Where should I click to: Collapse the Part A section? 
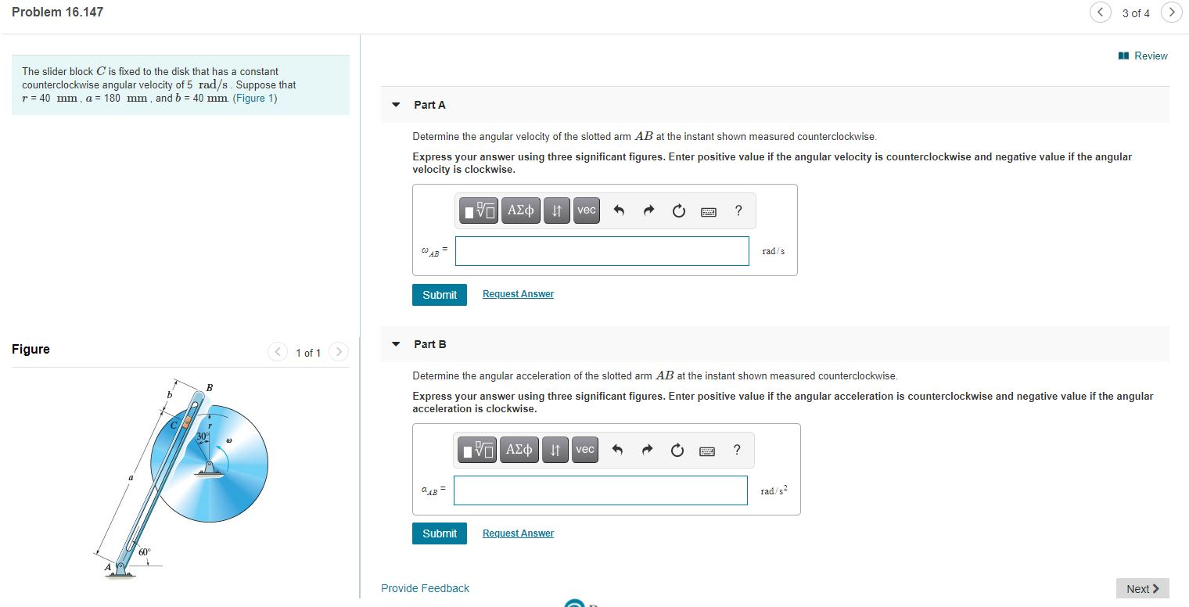tap(396, 104)
